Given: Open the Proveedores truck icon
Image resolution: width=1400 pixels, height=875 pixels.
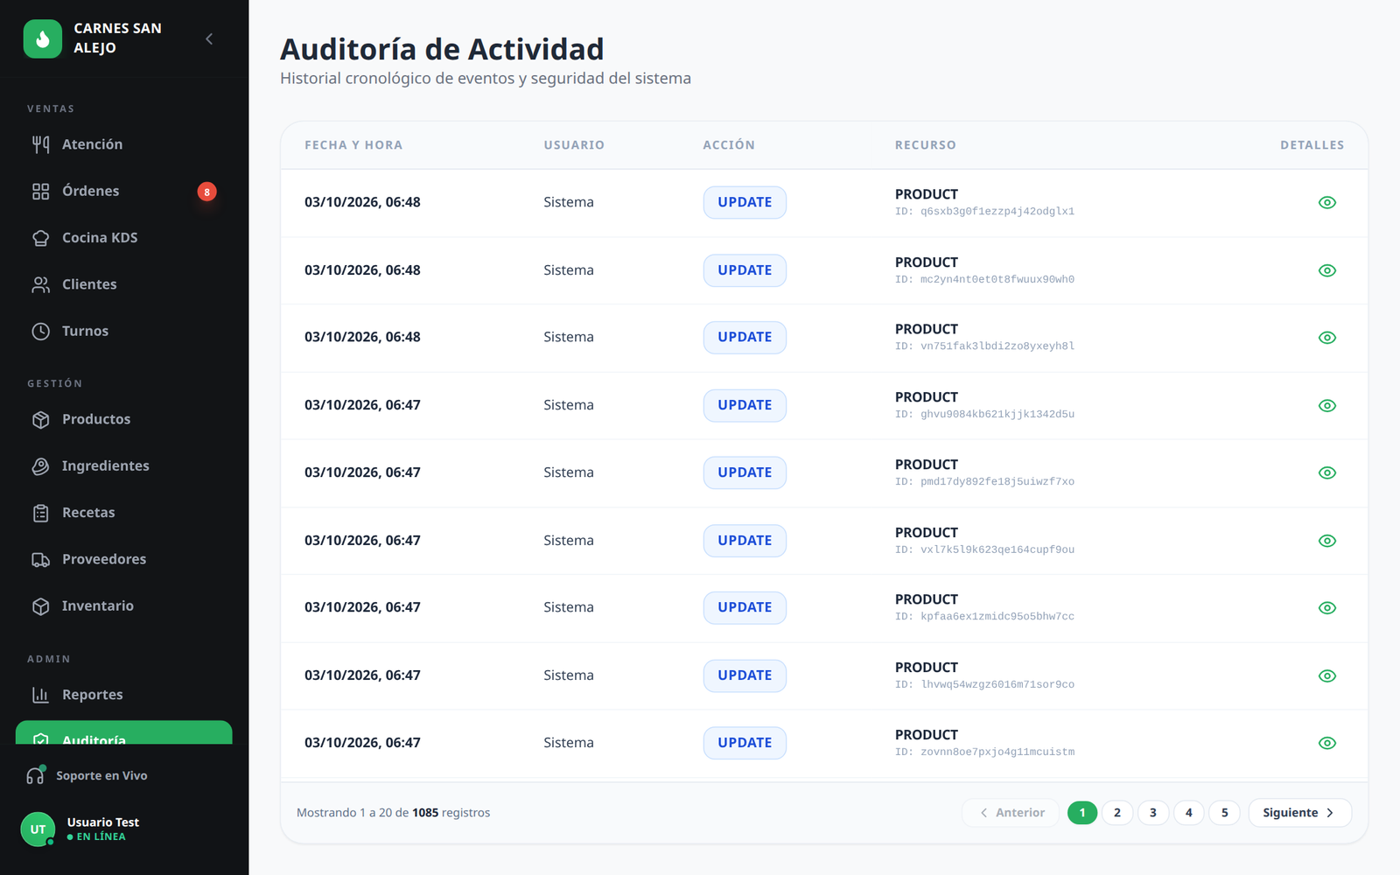Looking at the screenshot, I should click(41, 559).
